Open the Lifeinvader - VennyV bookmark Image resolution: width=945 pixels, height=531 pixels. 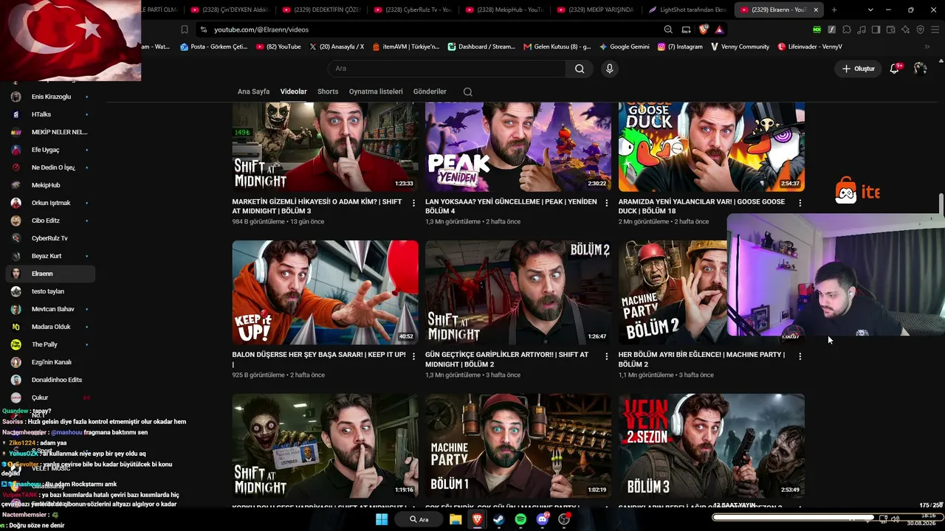click(810, 46)
